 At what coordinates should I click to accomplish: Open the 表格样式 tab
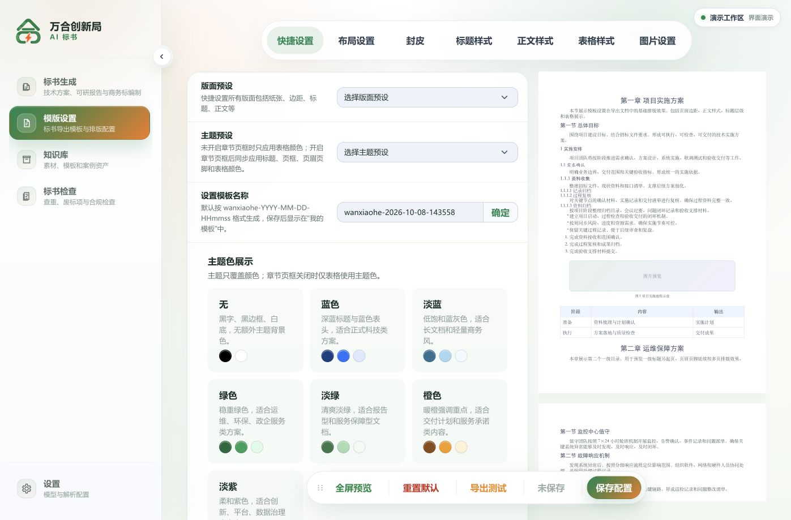[x=596, y=41]
